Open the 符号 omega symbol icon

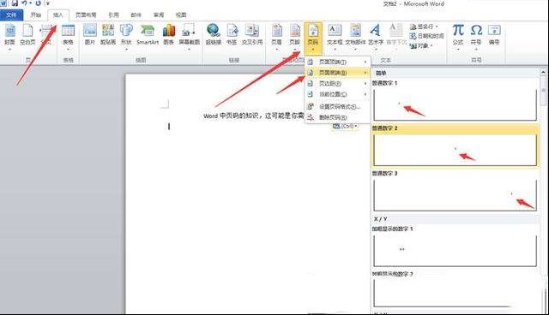tap(476, 37)
